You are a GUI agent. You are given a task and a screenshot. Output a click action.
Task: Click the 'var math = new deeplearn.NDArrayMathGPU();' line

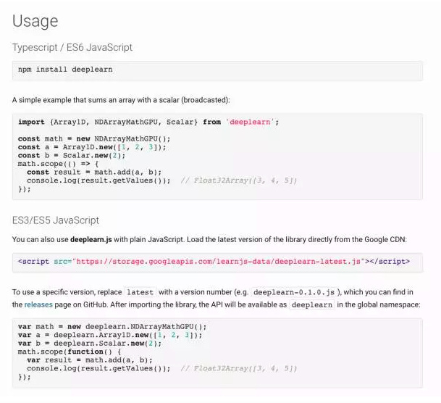(112, 327)
